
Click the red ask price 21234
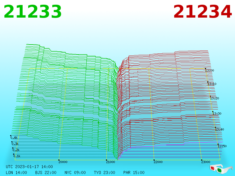point(203,12)
